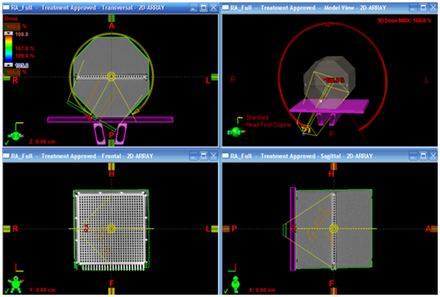Screen dimensions: 440x297
Task: Click the rainbow dose color scale bar
Action: point(9,49)
